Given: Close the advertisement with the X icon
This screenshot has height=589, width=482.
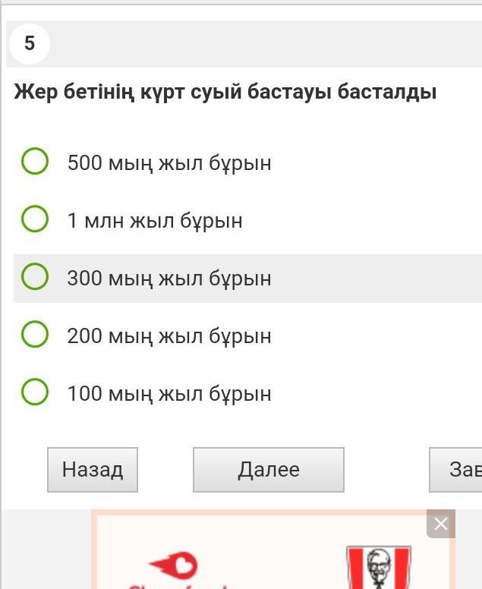Looking at the screenshot, I should coord(440,524).
